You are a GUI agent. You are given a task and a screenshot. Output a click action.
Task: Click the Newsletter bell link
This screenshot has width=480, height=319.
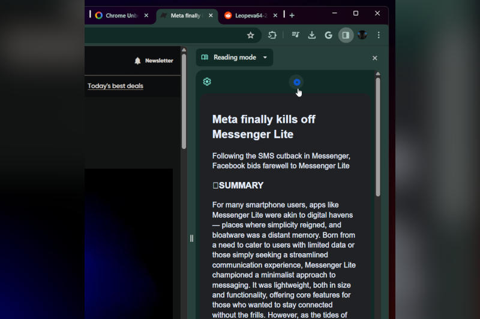154,60
